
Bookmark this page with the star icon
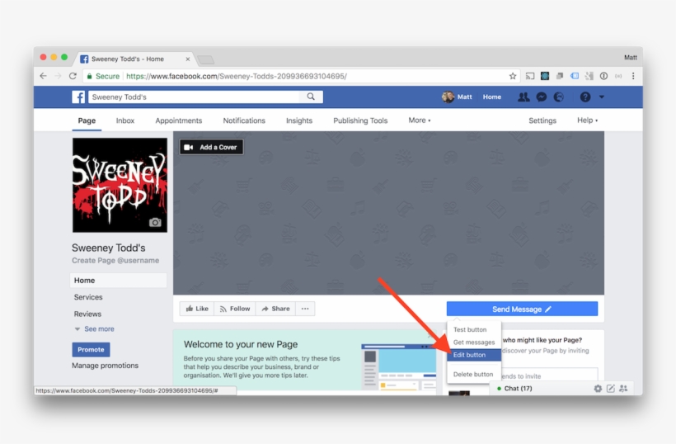(513, 77)
